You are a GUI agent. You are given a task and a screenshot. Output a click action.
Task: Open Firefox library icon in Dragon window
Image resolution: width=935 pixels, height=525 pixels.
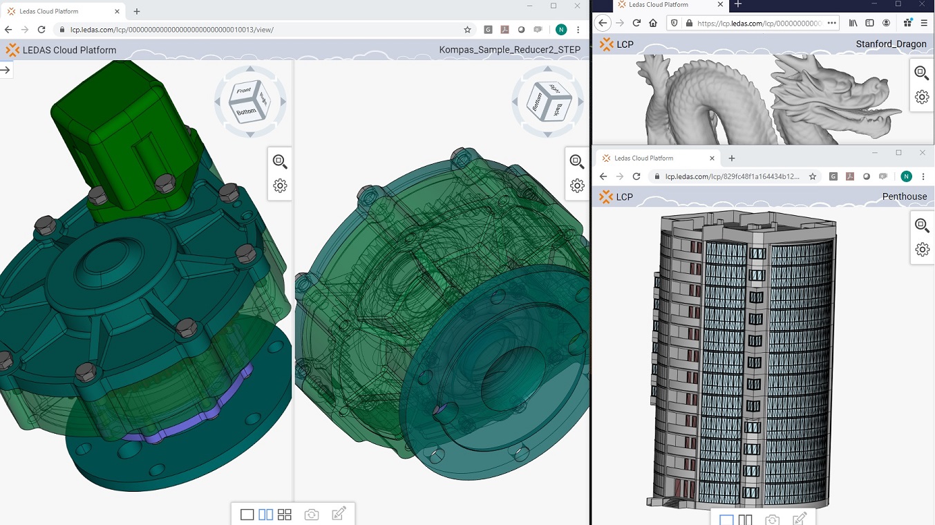pyautogui.click(x=853, y=23)
